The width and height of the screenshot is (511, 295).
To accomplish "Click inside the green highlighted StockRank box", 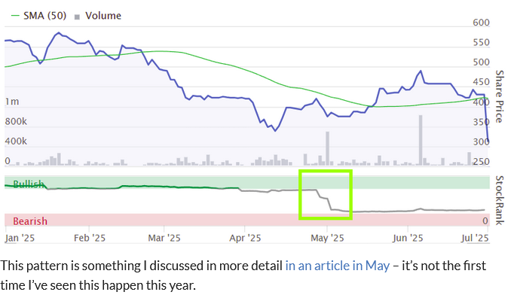I will click(x=326, y=194).
